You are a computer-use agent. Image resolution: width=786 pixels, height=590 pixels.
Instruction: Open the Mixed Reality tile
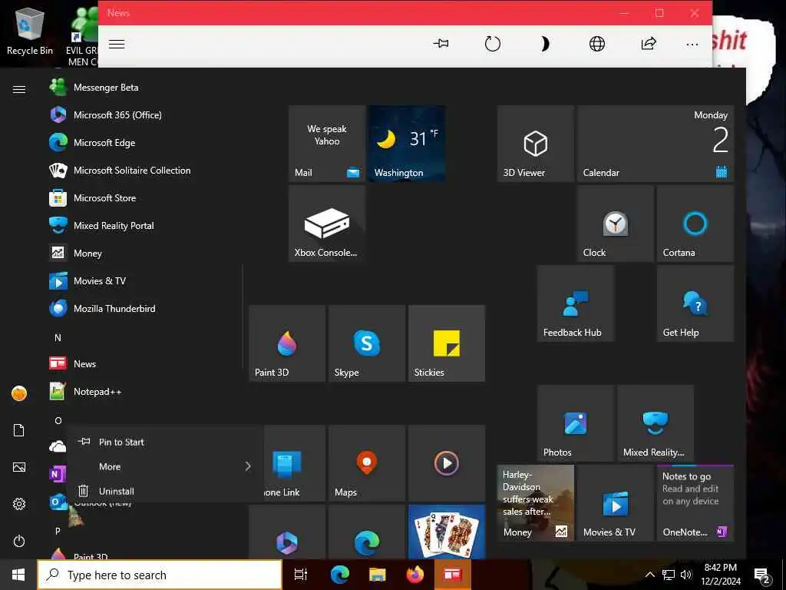click(x=656, y=423)
